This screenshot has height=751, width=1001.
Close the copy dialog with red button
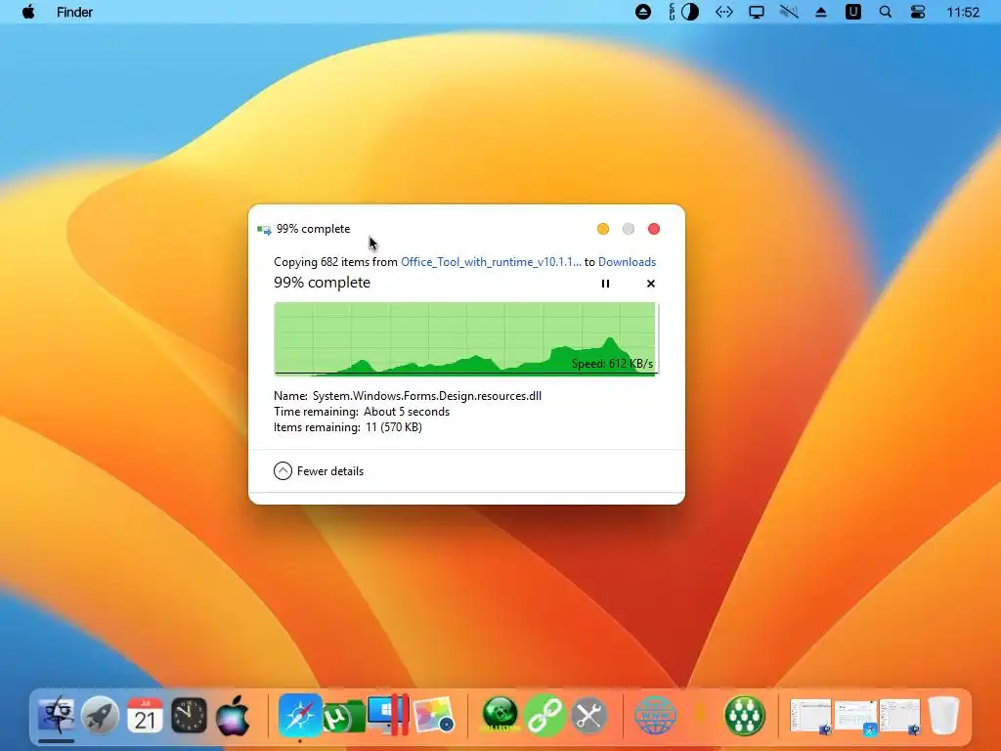click(654, 229)
